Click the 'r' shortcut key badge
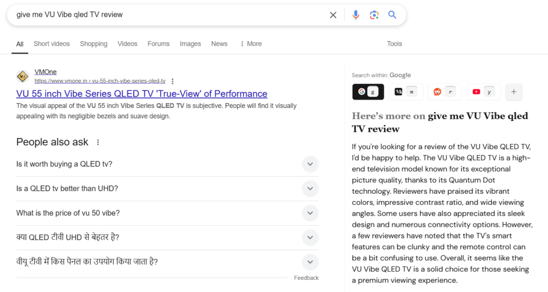 click(x=451, y=92)
